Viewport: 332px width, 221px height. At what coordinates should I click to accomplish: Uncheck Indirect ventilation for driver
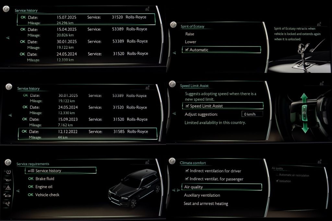click(x=187, y=171)
